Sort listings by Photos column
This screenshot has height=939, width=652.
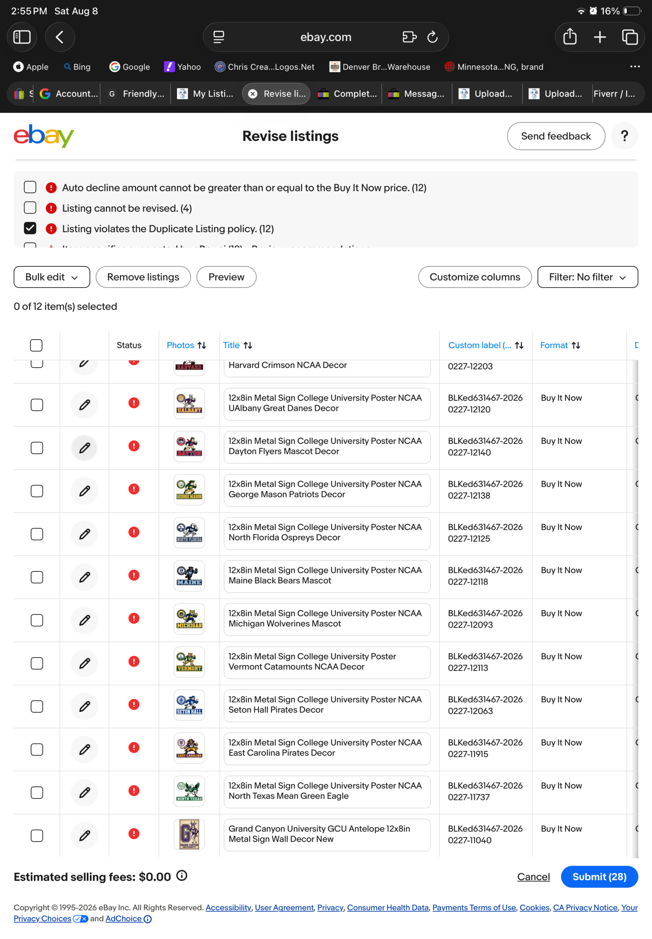click(186, 346)
